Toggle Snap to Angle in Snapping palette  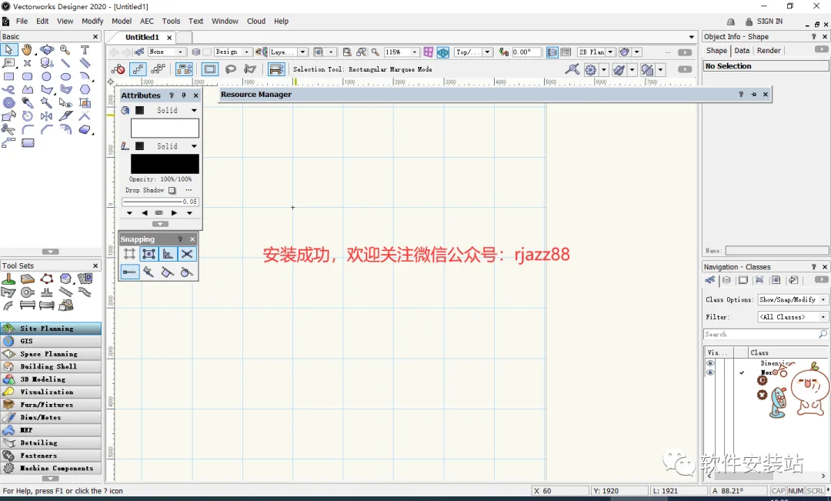click(x=168, y=254)
